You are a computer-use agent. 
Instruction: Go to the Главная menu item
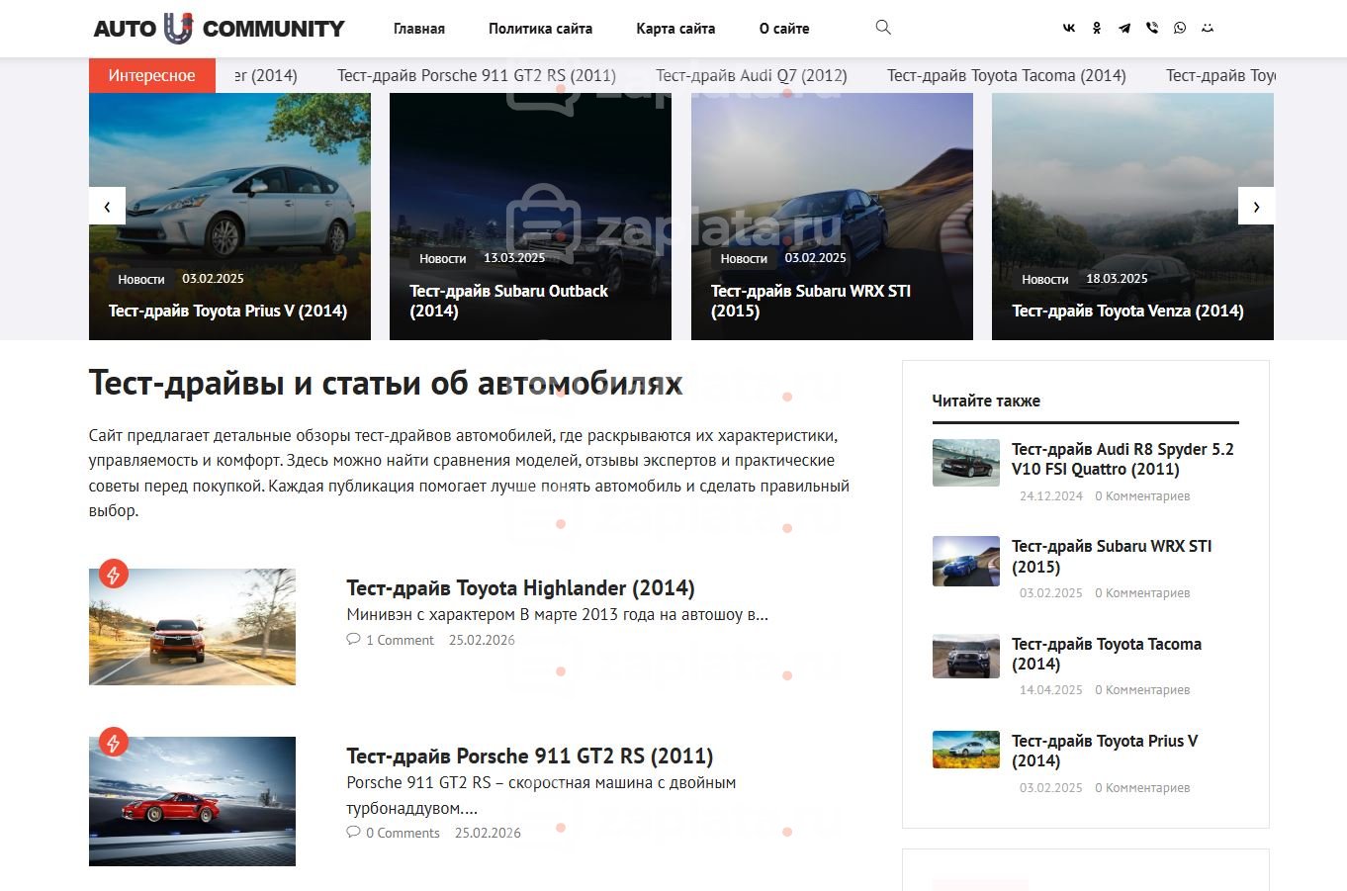[419, 29]
